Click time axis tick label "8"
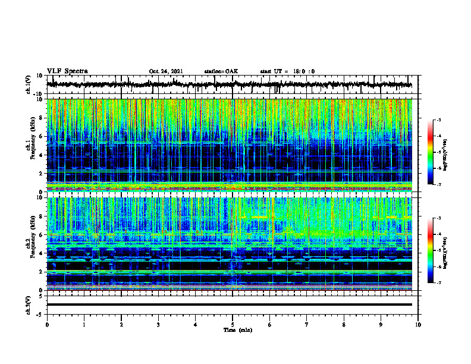Image resolution: width=471 pixels, height=364 pixels. 344,325
